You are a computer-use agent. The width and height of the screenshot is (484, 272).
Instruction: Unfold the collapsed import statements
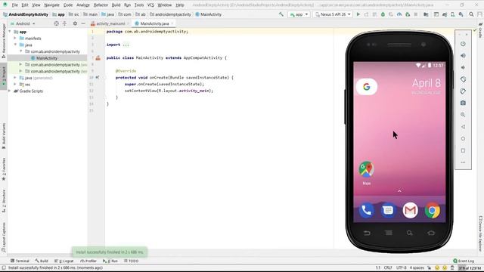coord(126,45)
